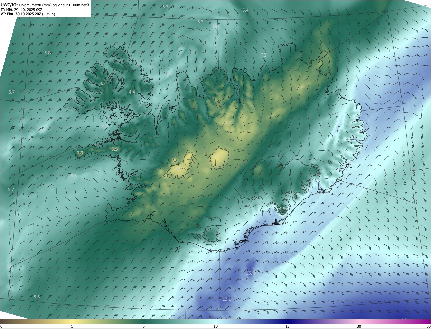Viewport: 431px width, 329px height.
Task: Select the 2.5 value in northeast Iceland
Action: click(x=300, y=88)
